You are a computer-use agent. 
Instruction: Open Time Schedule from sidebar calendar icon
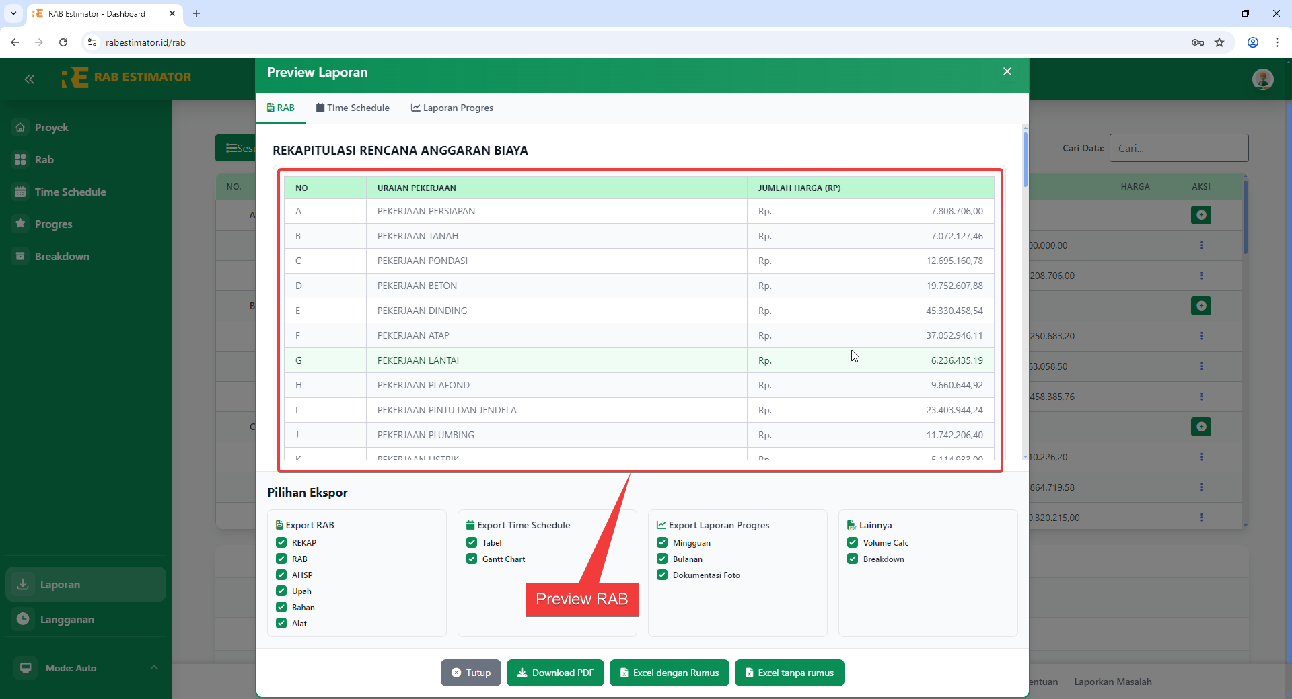(20, 192)
